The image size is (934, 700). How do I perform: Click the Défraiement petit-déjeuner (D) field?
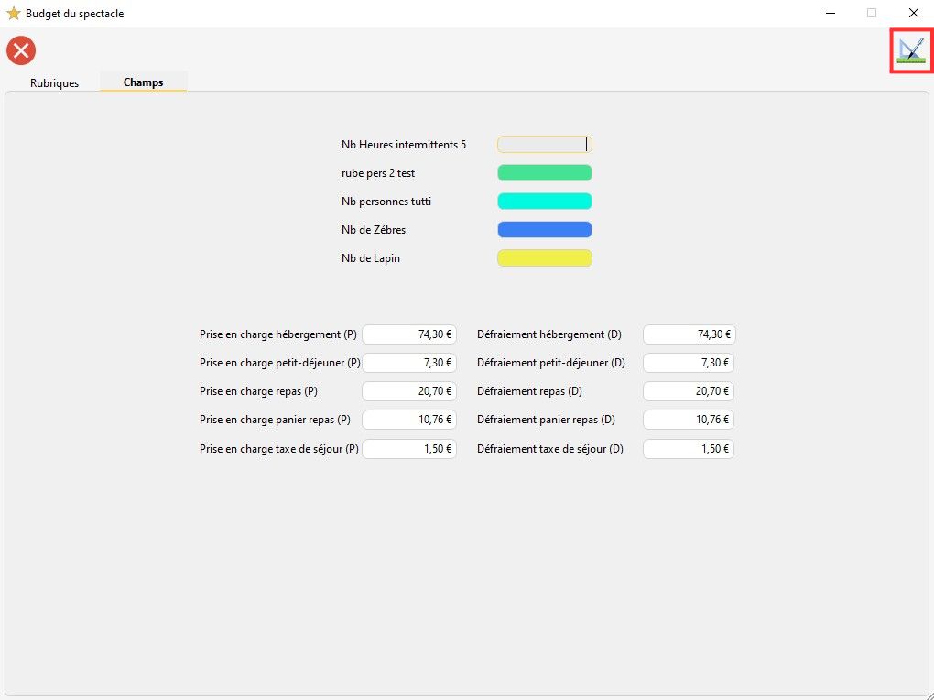click(689, 363)
